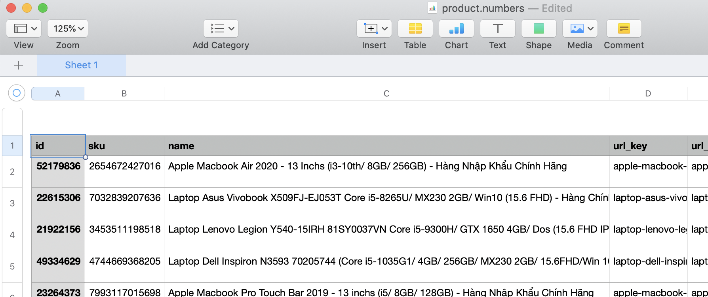Viewport: 708px width, 297px height.
Task: Add a new Table
Action: 415,28
